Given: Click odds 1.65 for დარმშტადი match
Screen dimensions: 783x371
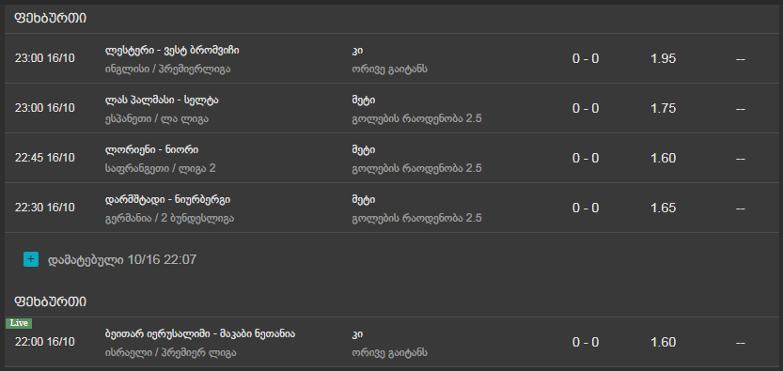Looking at the screenshot, I should pyautogui.click(x=664, y=208).
